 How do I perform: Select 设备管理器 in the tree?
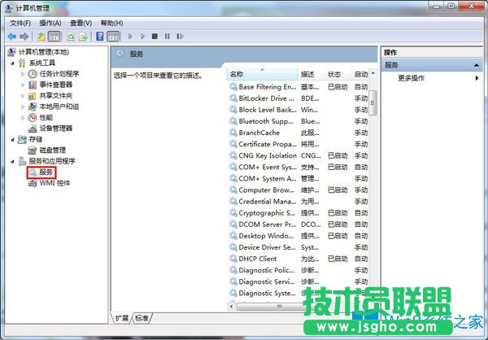(x=55, y=129)
